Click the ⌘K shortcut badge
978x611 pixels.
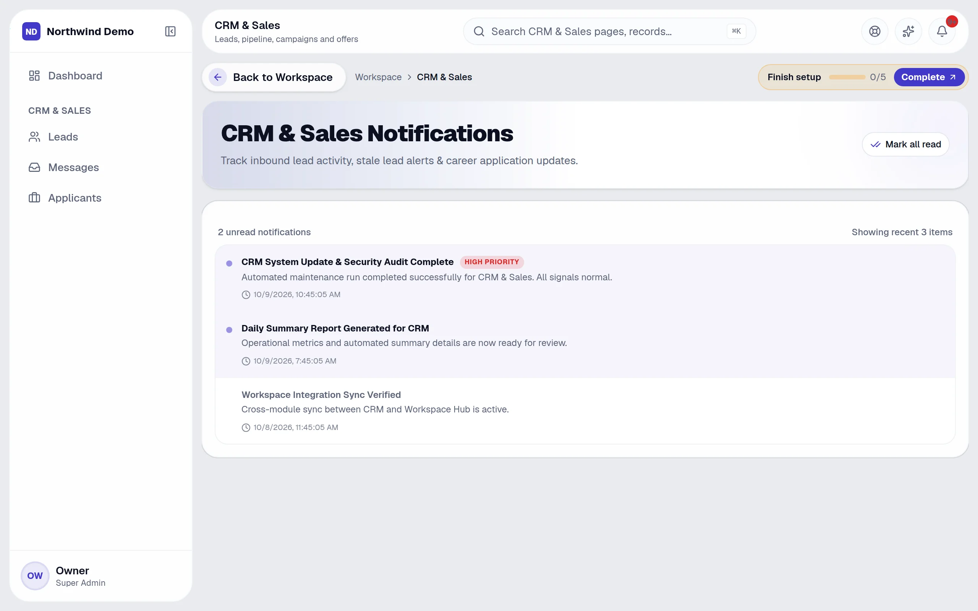[x=736, y=31]
